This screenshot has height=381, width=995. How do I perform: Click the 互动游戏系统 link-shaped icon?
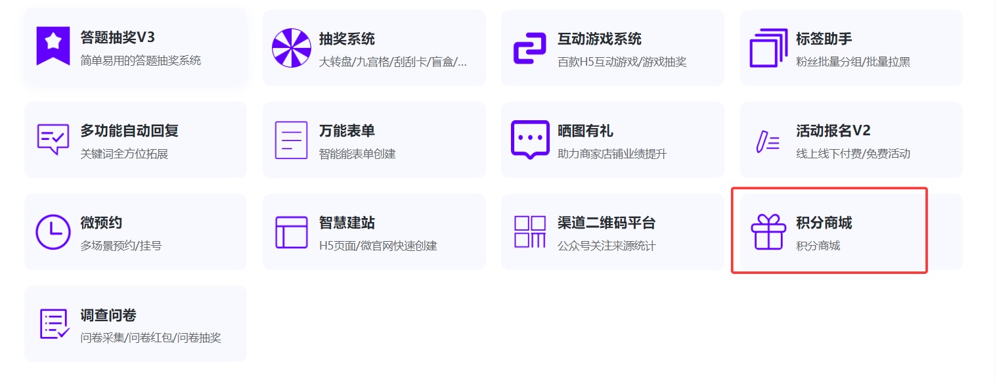coord(529,48)
